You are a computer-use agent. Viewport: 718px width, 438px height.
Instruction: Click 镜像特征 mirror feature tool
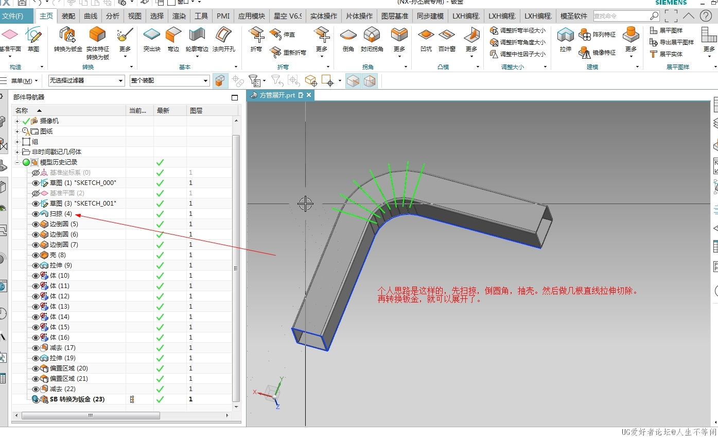pos(598,52)
